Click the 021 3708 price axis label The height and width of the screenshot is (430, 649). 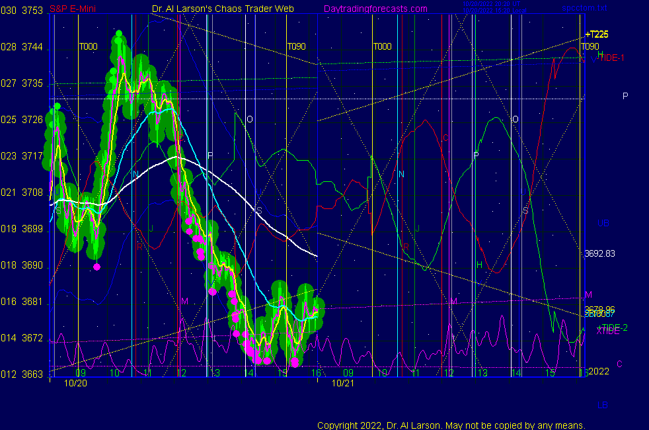click(22, 193)
